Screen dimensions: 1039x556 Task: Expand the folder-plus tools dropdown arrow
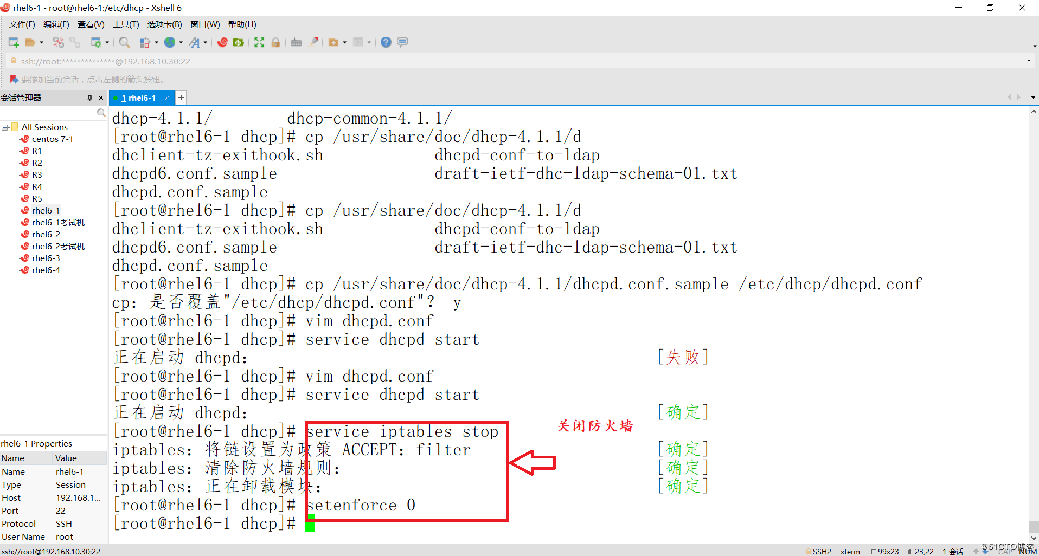point(344,43)
